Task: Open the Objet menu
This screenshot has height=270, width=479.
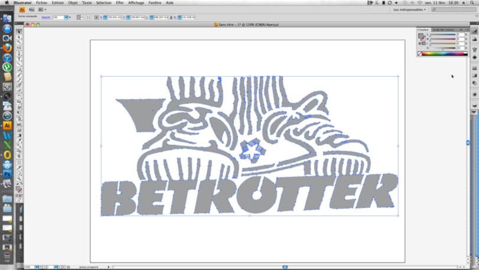Action: coord(73,3)
